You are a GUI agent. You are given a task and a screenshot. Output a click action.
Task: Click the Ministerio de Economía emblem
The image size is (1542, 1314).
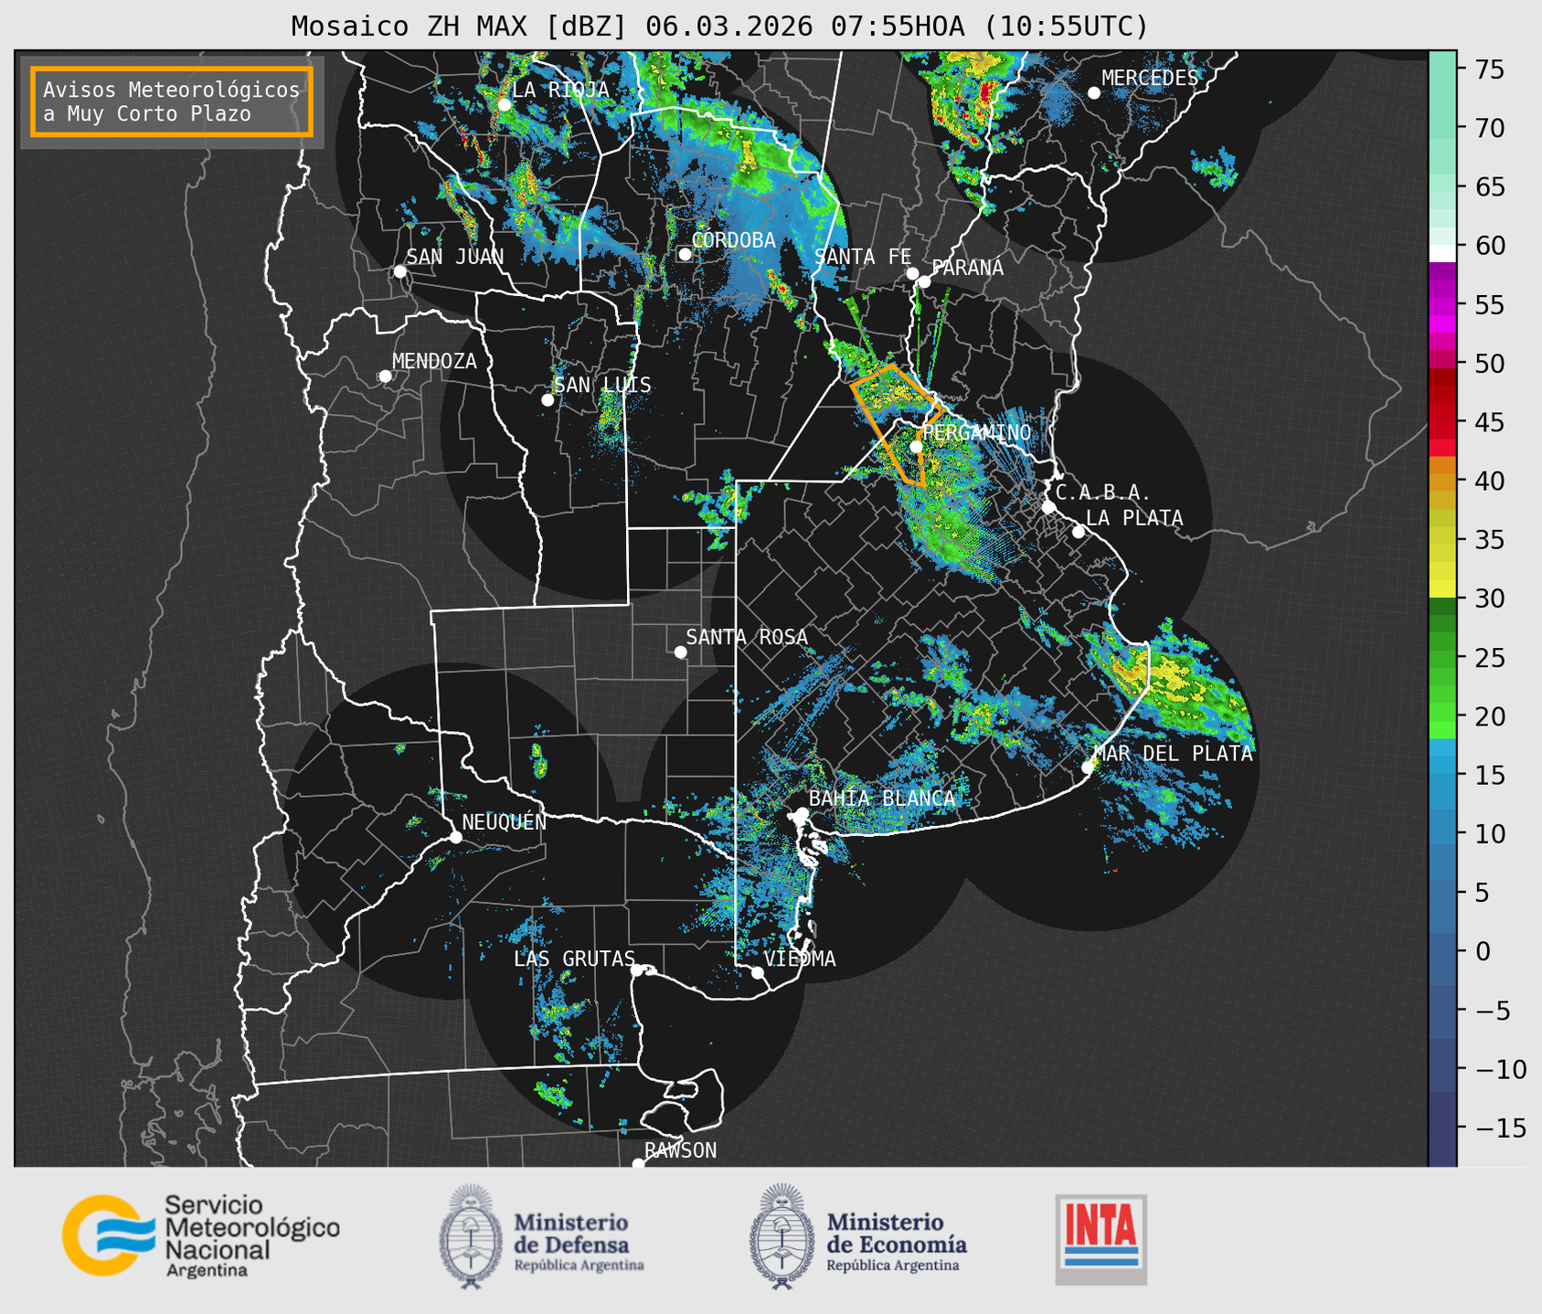click(782, 1236)
